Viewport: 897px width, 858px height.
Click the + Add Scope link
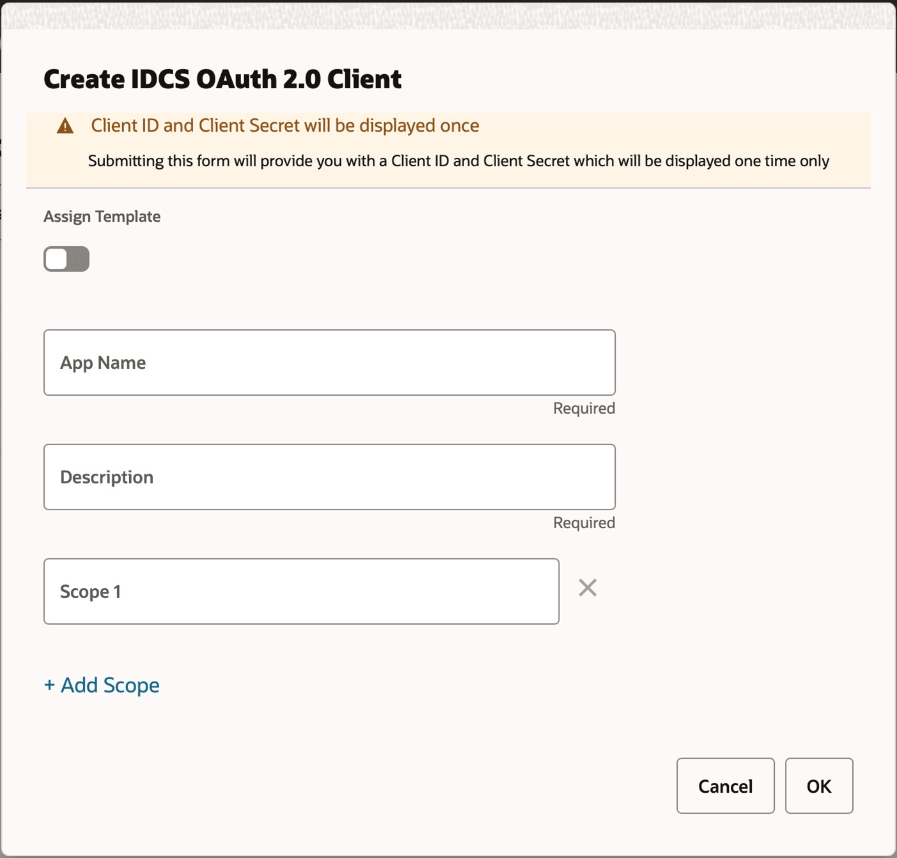(102, 685)
